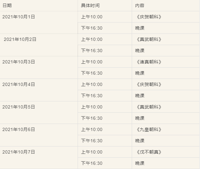Click the 具体时间 column header
200x169 pixels.
(90, 5)
